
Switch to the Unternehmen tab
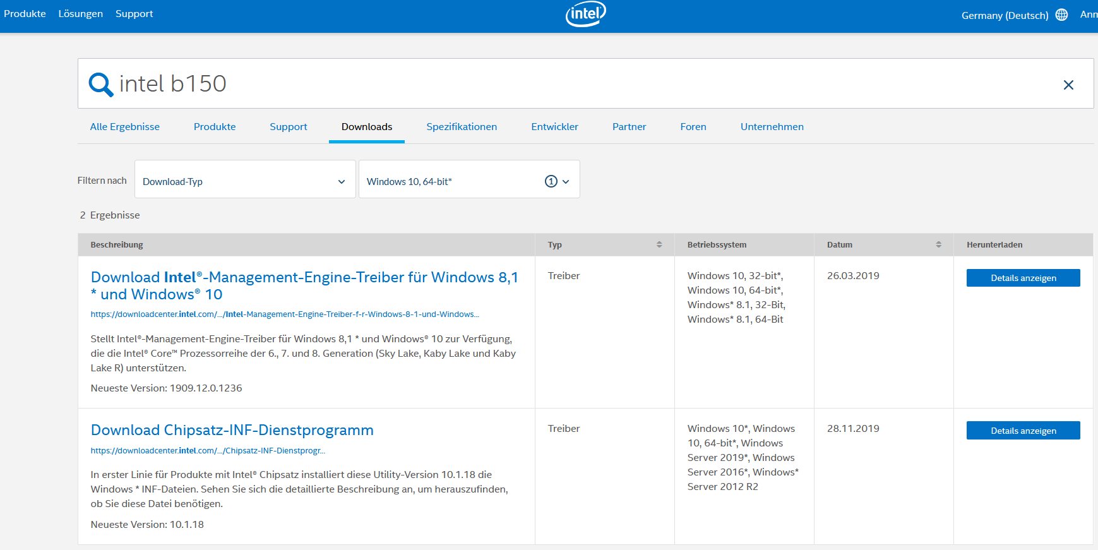(x=772, y=127)
